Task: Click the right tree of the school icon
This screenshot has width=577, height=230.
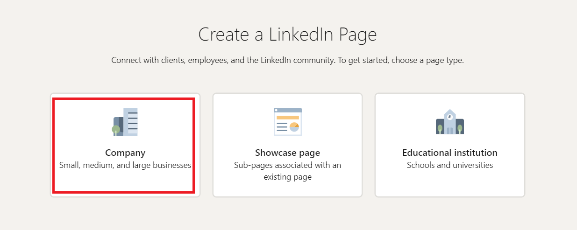Action: click(460, 128)
